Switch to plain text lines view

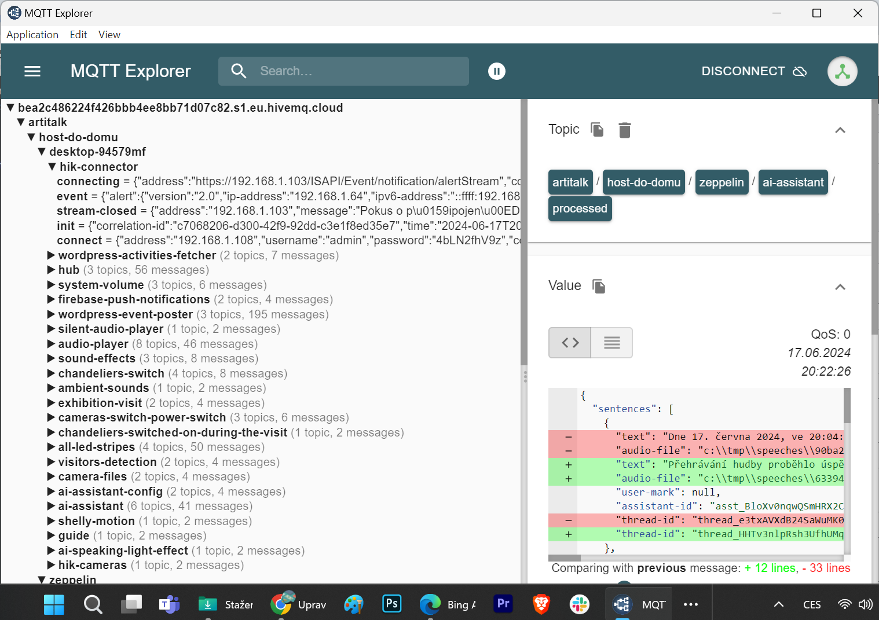[611, 343]
